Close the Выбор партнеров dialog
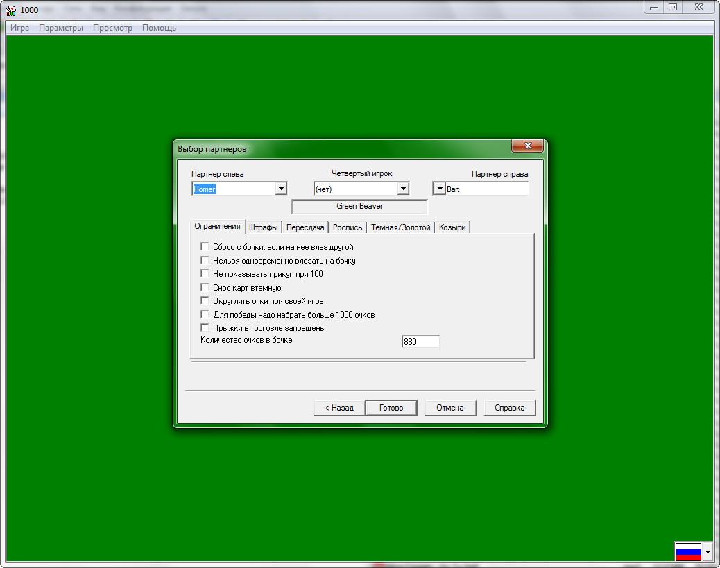720x568 pixels. [528, 146]
